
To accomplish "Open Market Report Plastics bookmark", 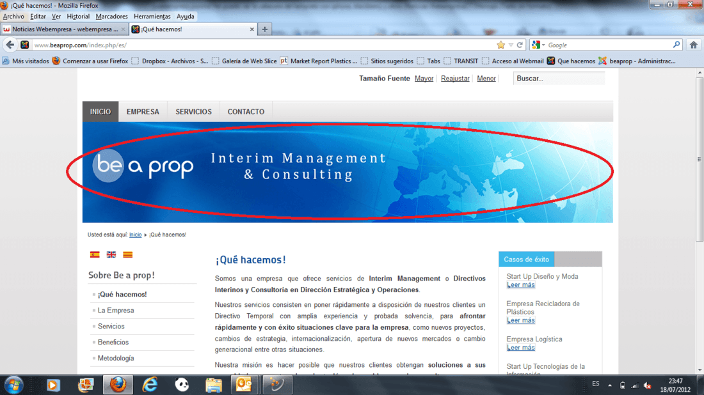I will [319, 61].
